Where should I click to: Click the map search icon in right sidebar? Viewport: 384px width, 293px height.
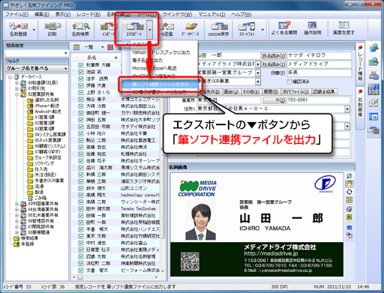pos(373,61)
